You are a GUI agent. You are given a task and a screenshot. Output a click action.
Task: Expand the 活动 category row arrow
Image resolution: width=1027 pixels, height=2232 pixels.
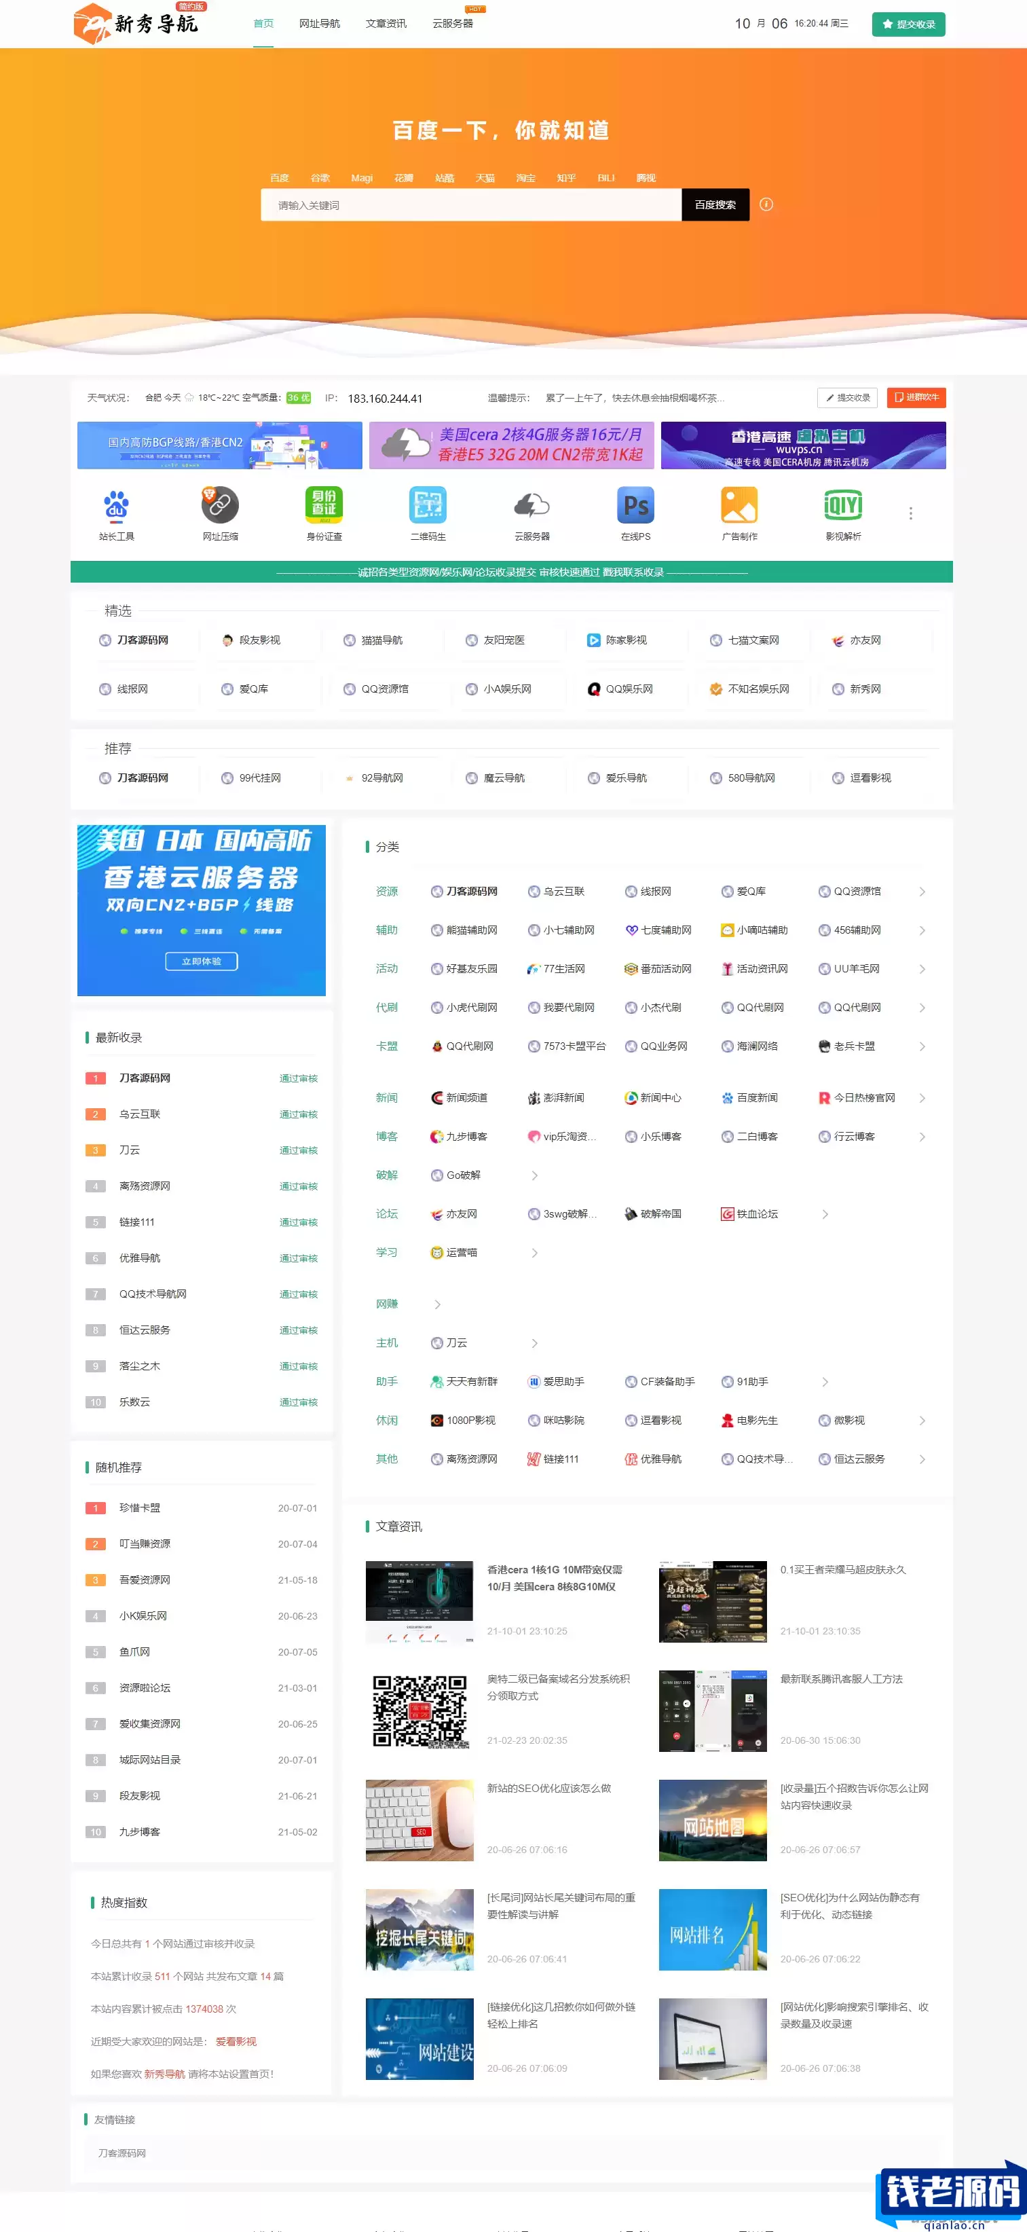click(922, 969)
